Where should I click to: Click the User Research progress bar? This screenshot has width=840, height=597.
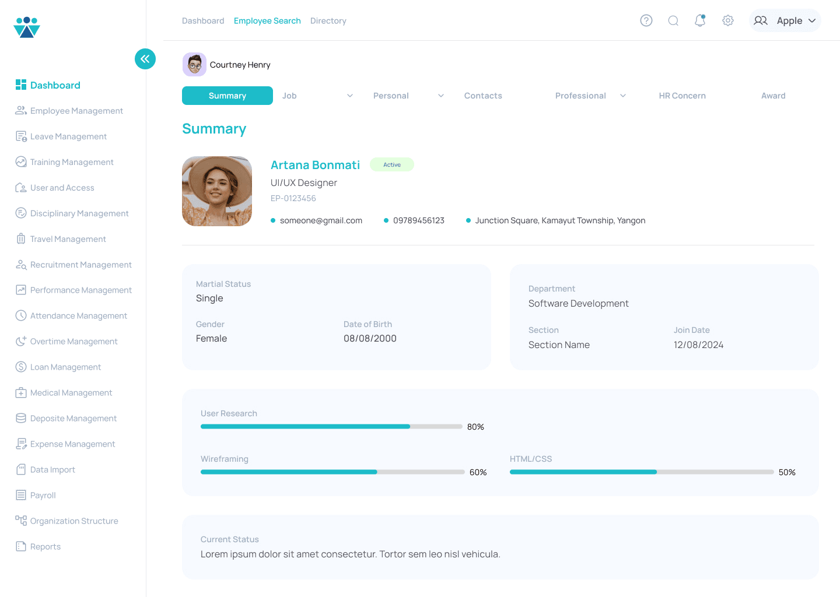[331, 427]
